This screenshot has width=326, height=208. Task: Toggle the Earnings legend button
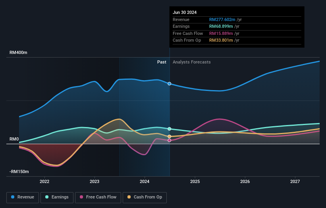click(x=57, y=197)
